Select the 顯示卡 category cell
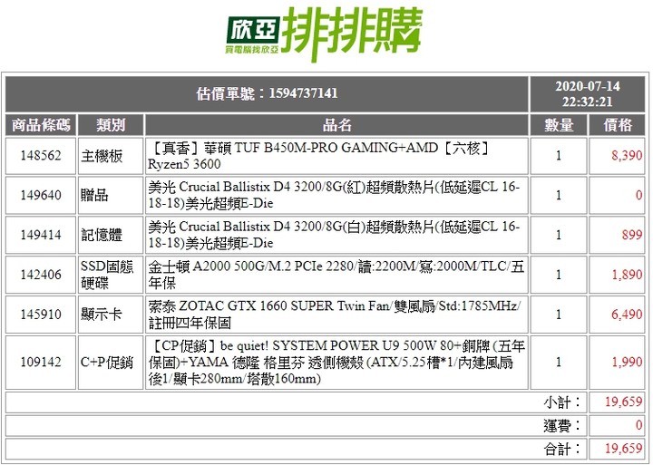Image resolution: width=653 pixels, height=465 pixels. (x=111, y=315)
